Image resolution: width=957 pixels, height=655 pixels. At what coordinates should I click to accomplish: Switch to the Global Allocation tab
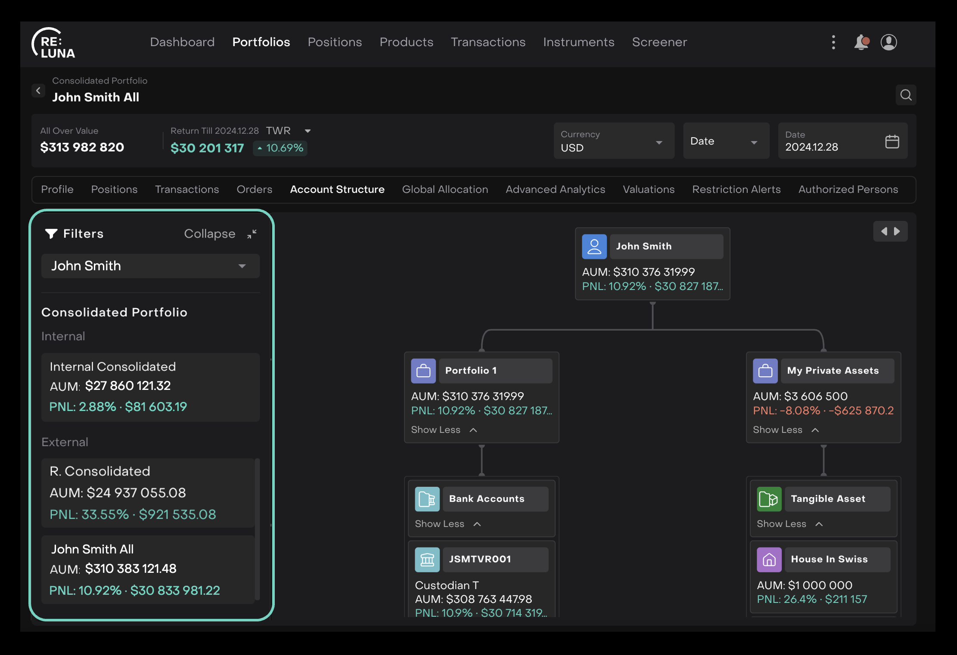pos(444,189)
